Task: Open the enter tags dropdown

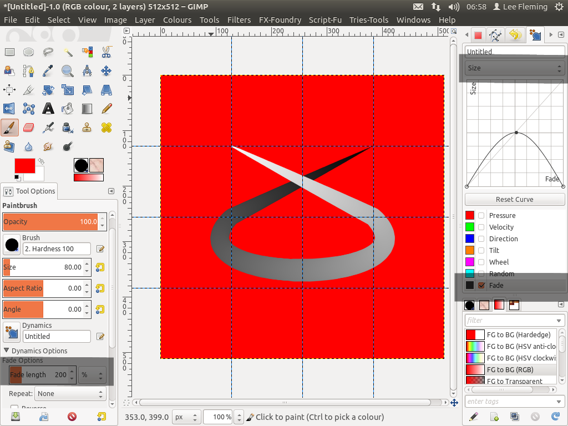Action: (559, 402)
